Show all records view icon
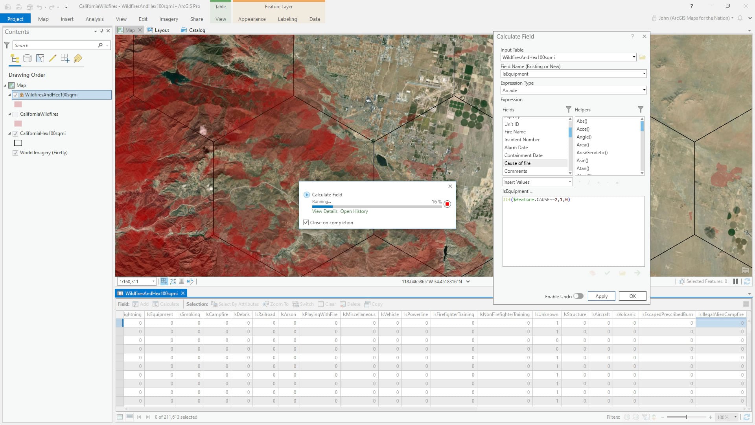This screenshot has height=425, width=755. 120,417
